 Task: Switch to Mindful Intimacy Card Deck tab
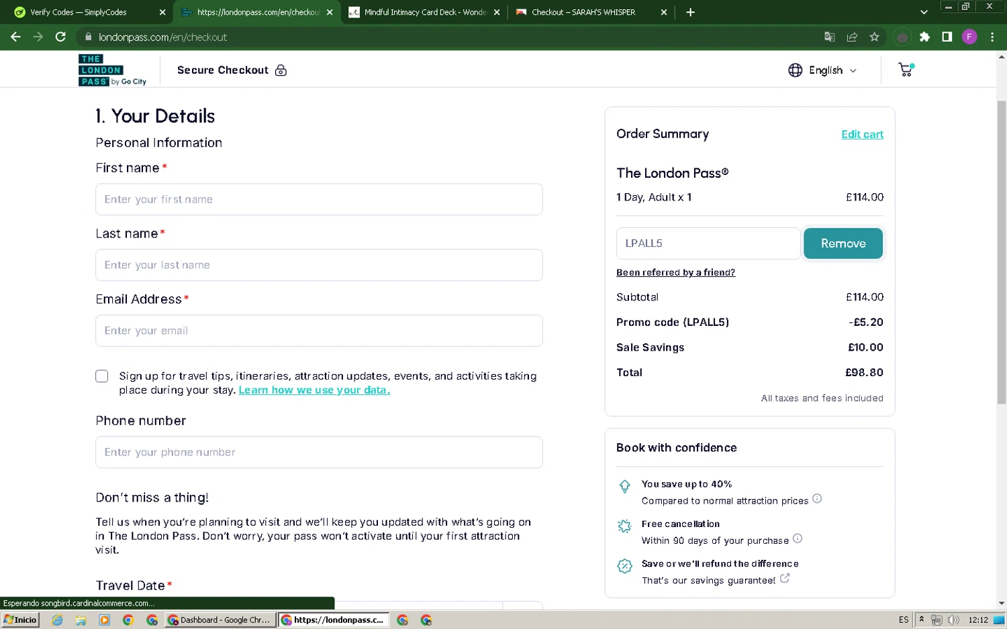point(424,12)
